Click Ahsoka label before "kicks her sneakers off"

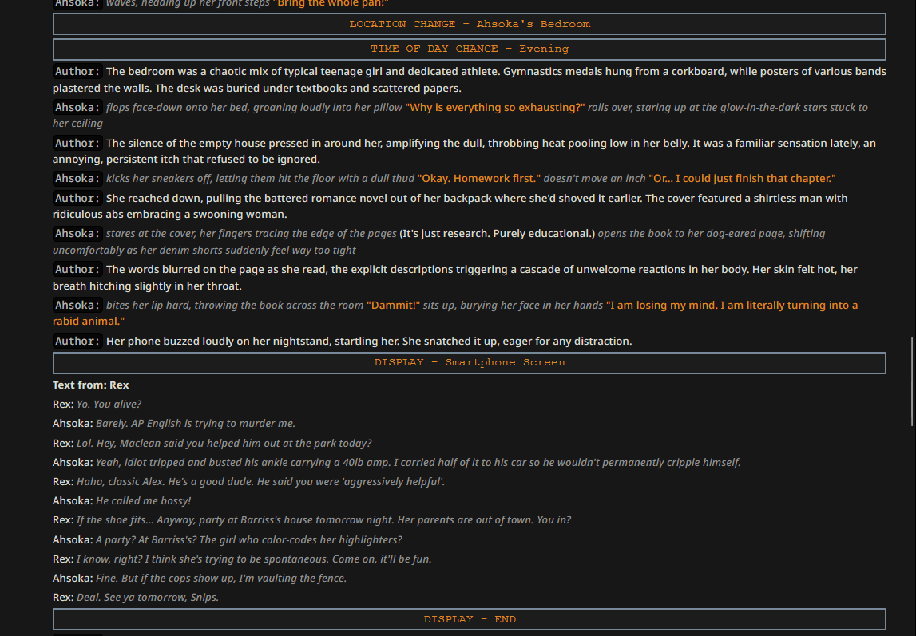[77, 179]
